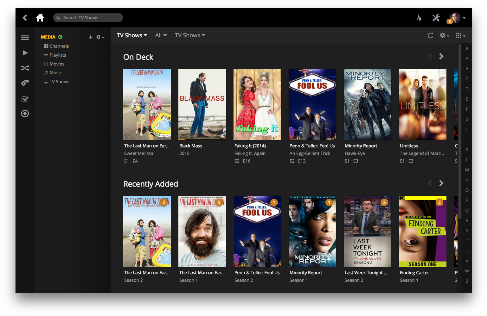
Task: Open the settings tools icon
Action: point(436,18)
